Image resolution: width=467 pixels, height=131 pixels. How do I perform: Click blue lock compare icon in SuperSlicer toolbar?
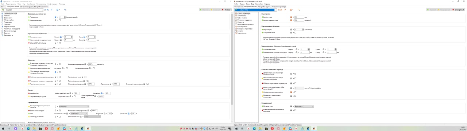pyautogui.click(x=57, y=10)
